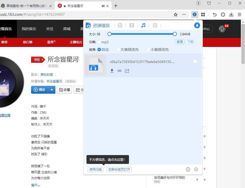245x188 pixels.
Task: Click 在新标签页打开 button
Action: 119,170
